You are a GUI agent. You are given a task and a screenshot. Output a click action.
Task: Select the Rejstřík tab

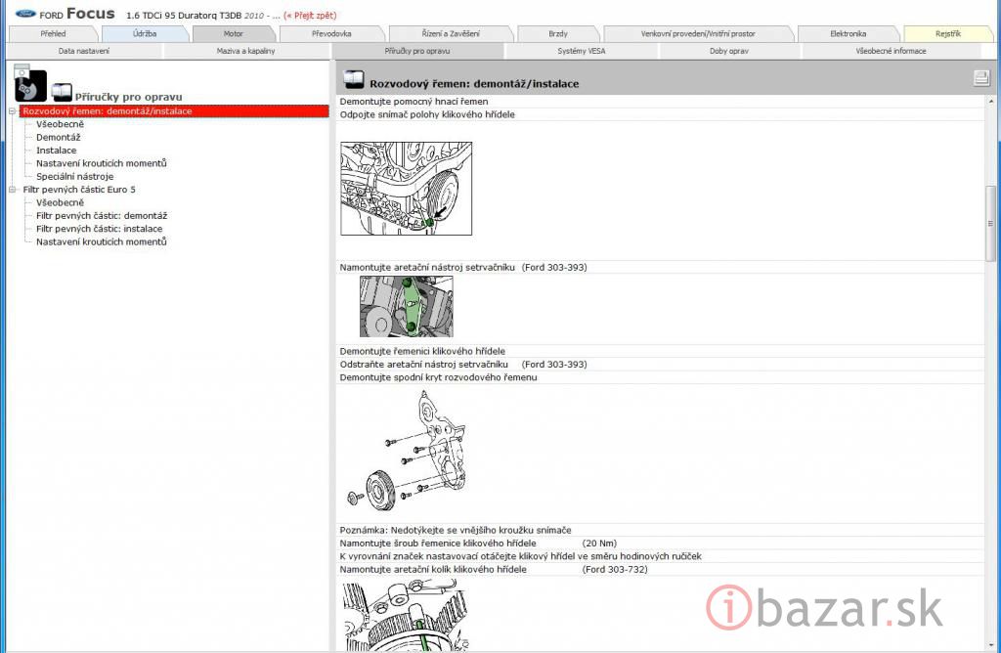pyautogui.click(x=947, y=33)
